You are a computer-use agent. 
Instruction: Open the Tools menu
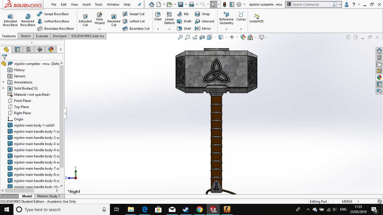coord(99,4)
